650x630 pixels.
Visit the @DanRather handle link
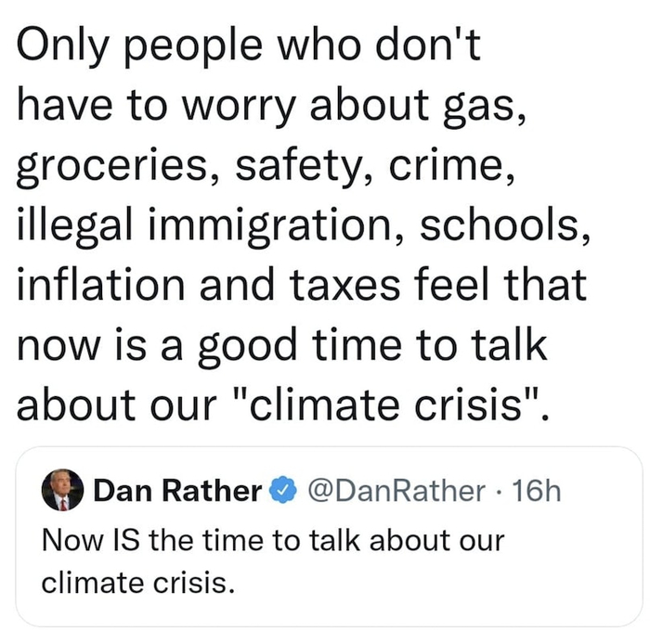396,491
